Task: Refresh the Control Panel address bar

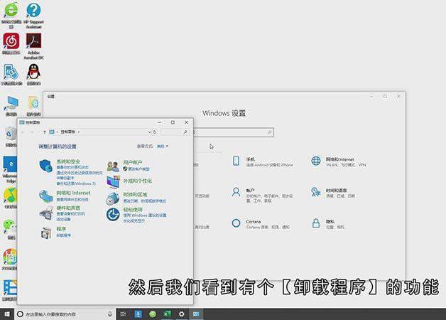Action: (155, 132)
